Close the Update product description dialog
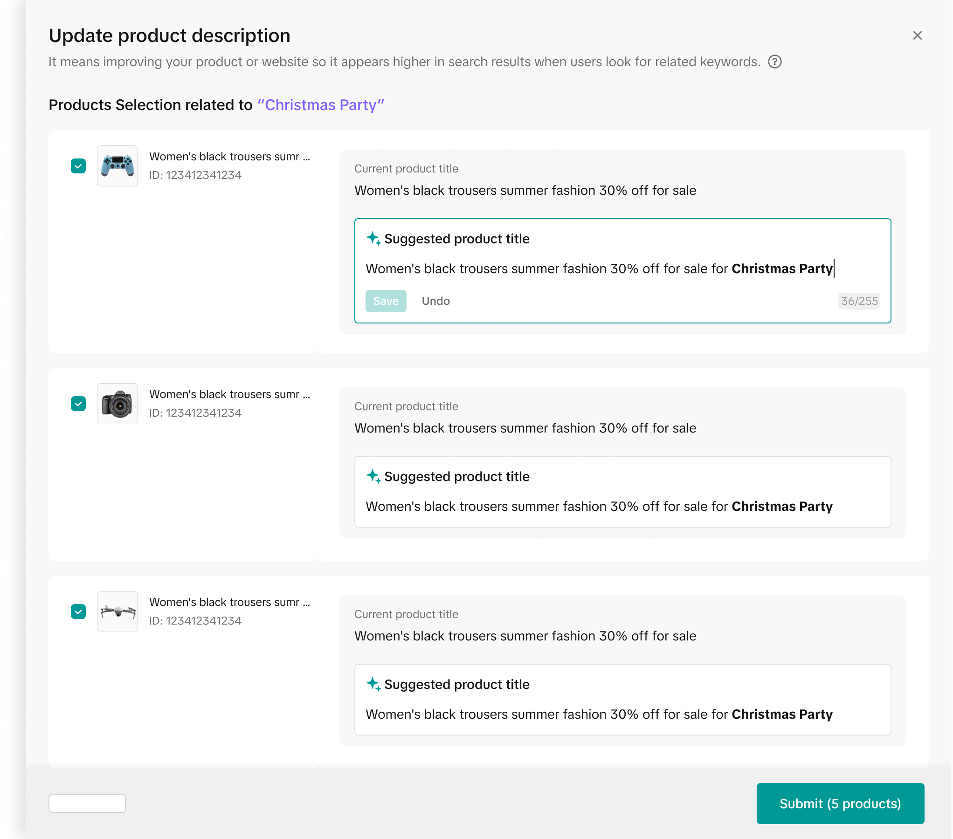953x839 pixels. [917, 35]
